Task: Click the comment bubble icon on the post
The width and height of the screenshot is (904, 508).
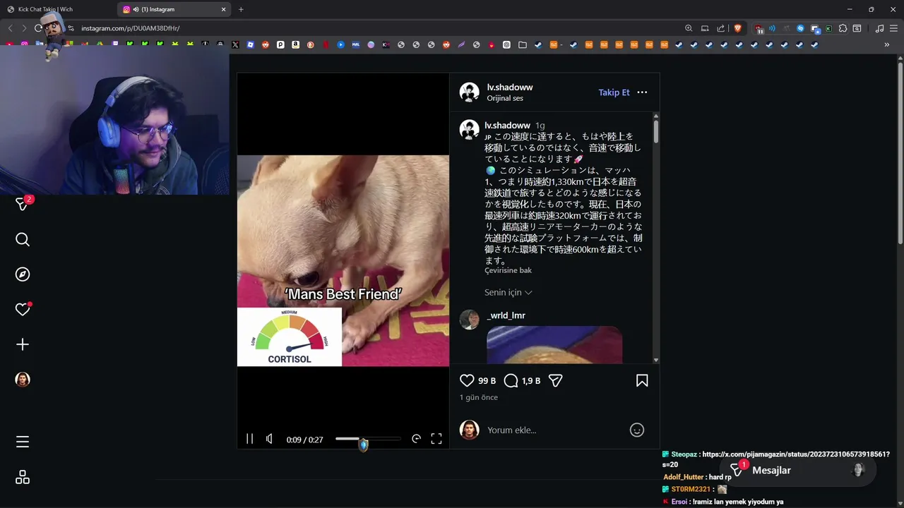Action: click(x=511, y=381)
